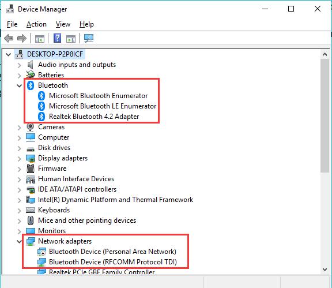Viewport: 332px width, 288px height.
Task: Click the Forward arrow toolbar icon
Action: tap(21, 39)
